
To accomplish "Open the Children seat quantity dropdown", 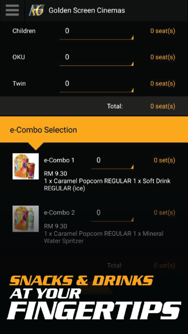I will 97,33.
